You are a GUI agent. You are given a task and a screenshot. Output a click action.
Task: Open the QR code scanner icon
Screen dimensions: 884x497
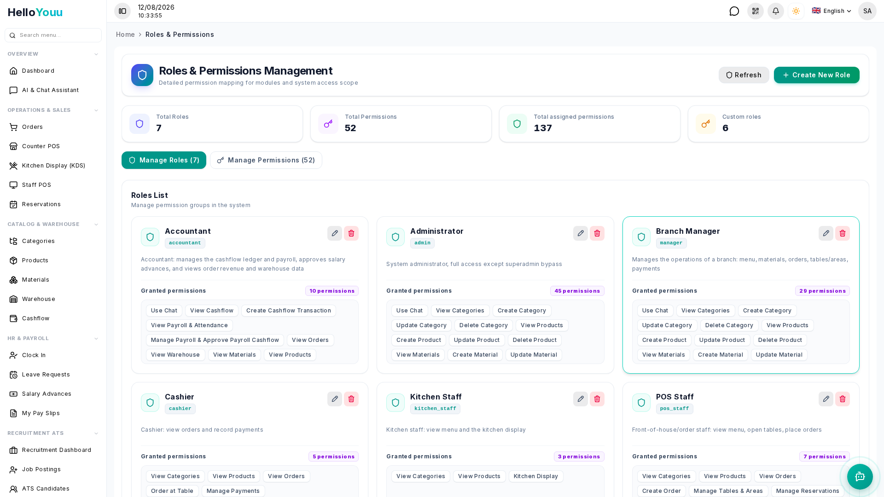[756, 11]
